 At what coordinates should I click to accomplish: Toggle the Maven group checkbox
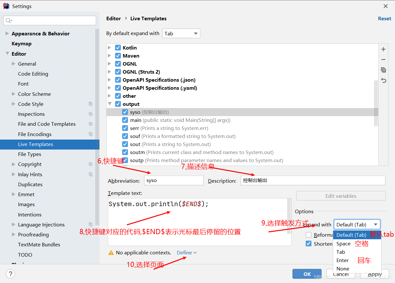[118, 56]
